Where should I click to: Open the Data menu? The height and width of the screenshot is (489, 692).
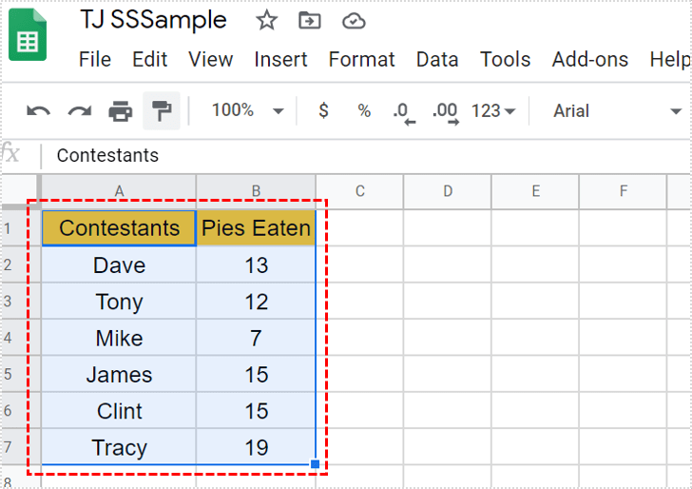coord(437,59)
